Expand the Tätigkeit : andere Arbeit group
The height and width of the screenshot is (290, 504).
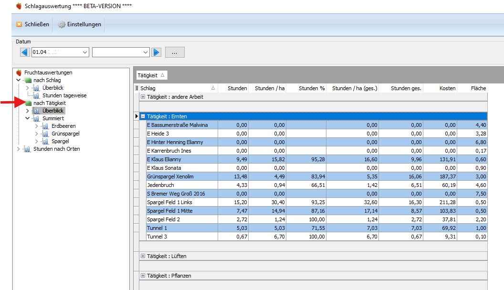pyautogui.click(x=143, y=97)
